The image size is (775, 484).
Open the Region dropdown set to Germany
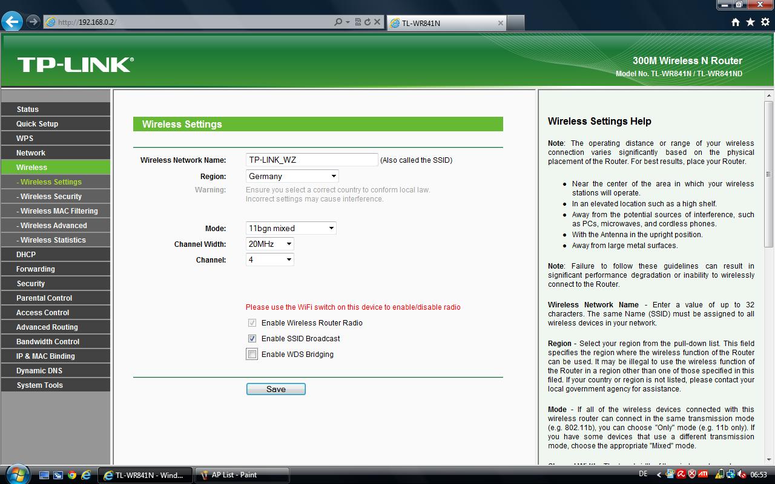point(292,176)
